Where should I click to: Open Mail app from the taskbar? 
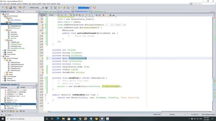(x=74, y=119)
